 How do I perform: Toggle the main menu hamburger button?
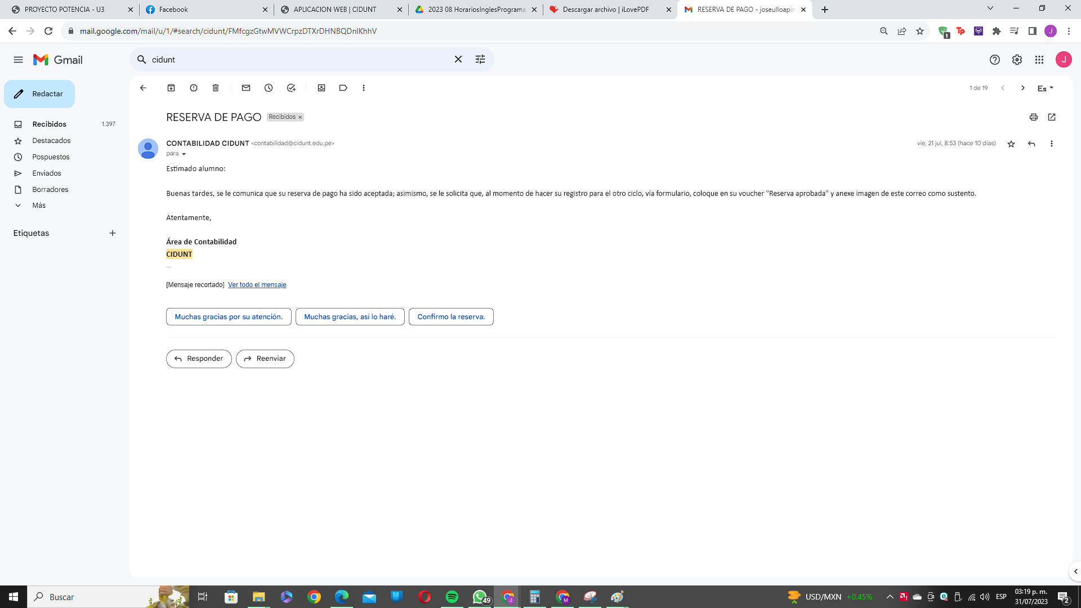pos(18,60)
